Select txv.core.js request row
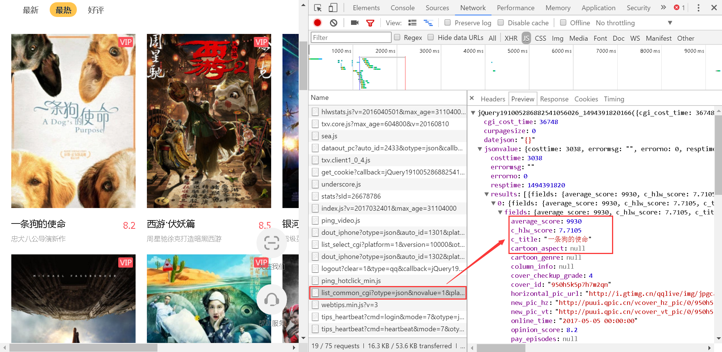The image size is (722, 352). click(388, 124)
